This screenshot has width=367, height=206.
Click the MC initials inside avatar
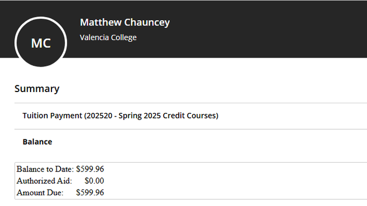[x=41, y=43]
